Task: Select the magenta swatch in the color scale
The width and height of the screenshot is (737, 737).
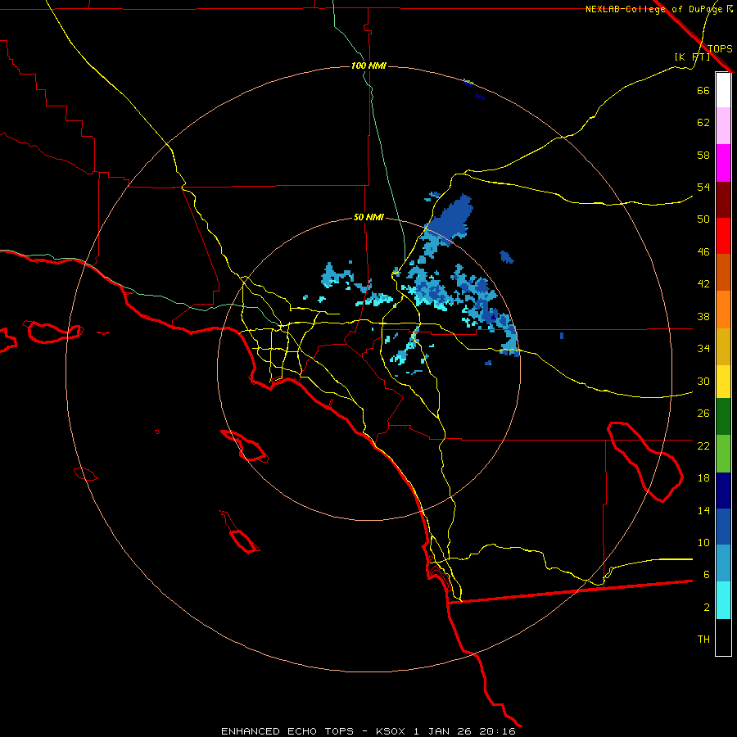Action: point(723,163)
